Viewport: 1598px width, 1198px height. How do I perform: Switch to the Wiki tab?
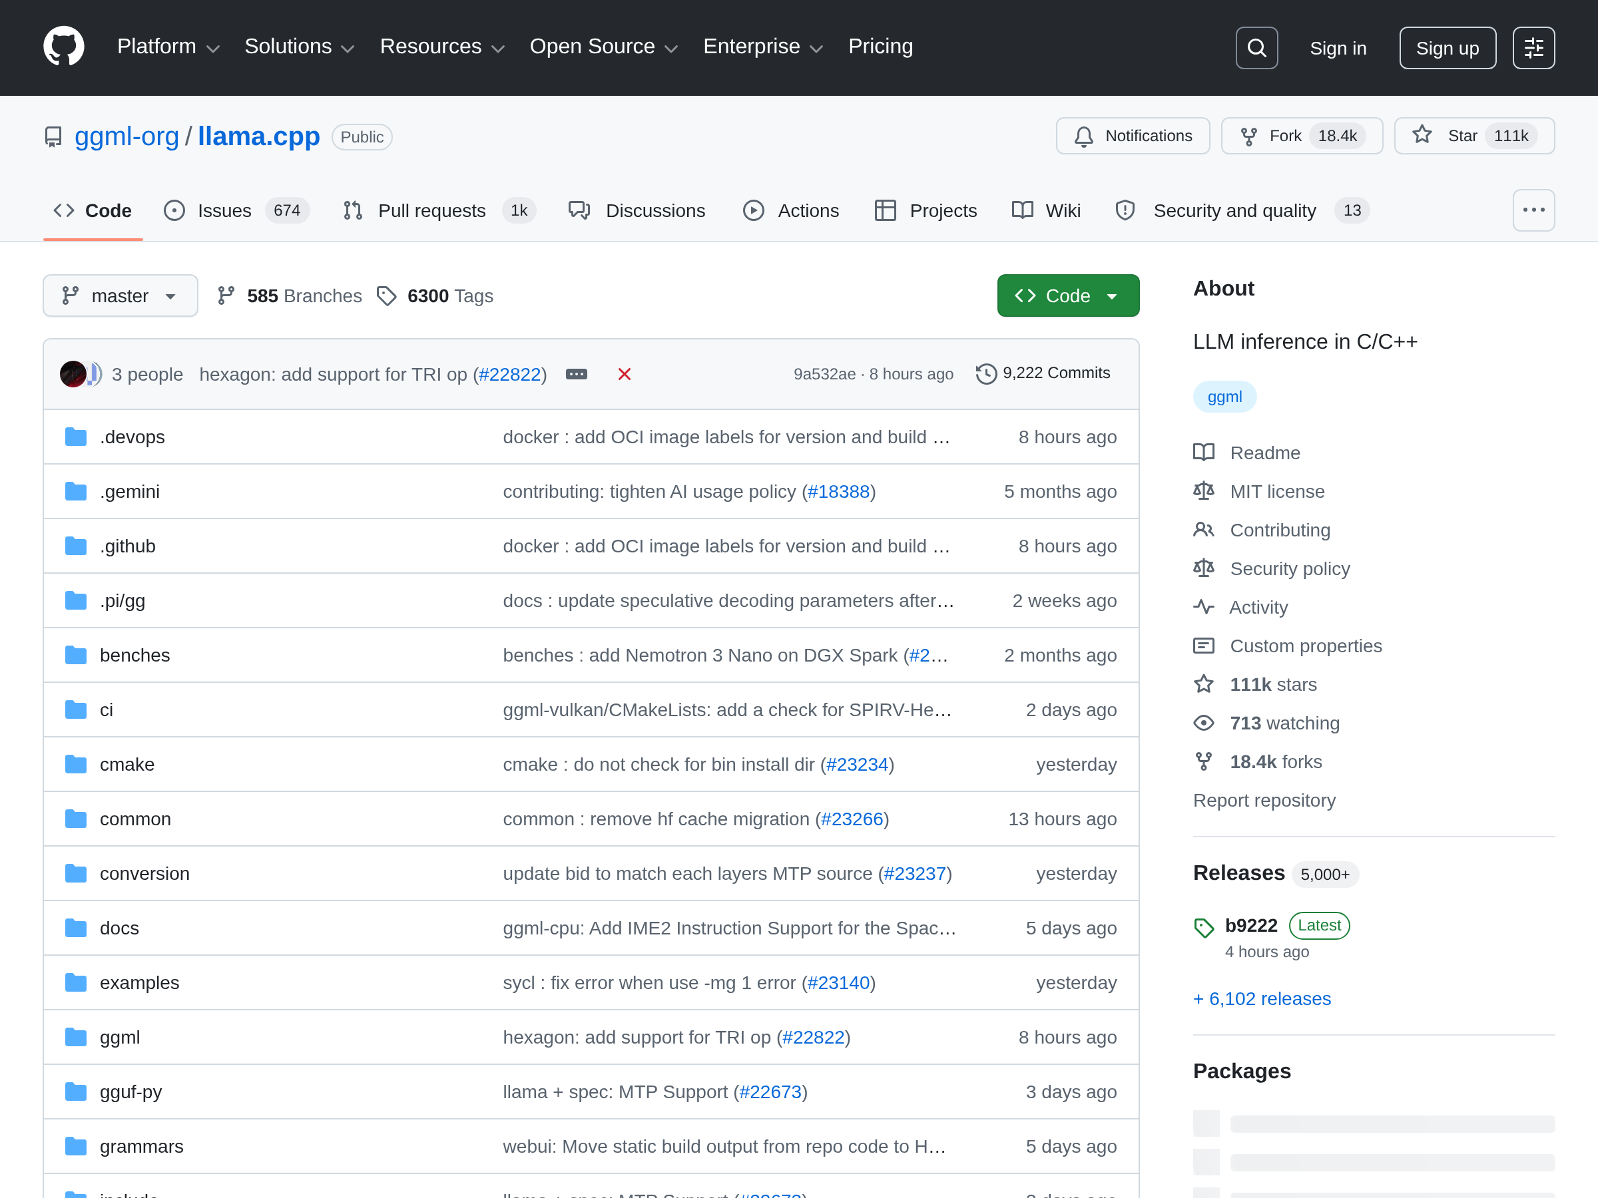1046,211
